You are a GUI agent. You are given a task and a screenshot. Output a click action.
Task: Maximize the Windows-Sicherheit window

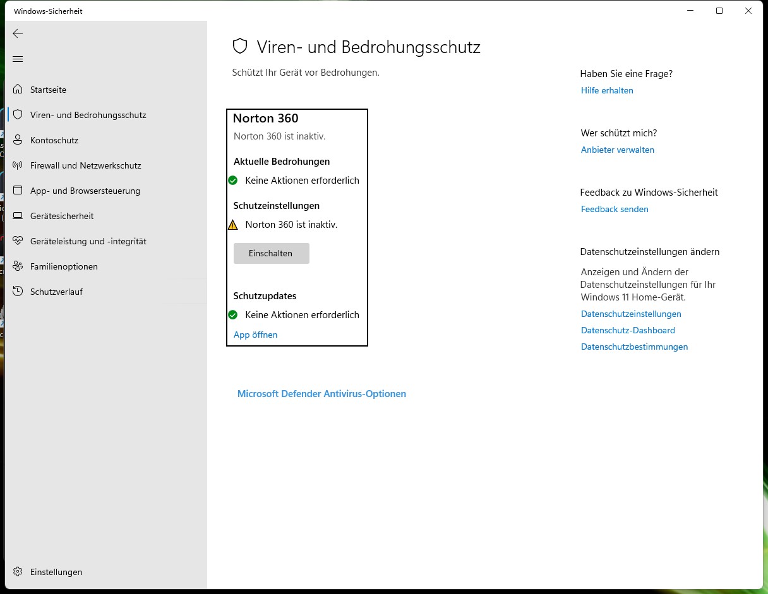click(719, 11)
